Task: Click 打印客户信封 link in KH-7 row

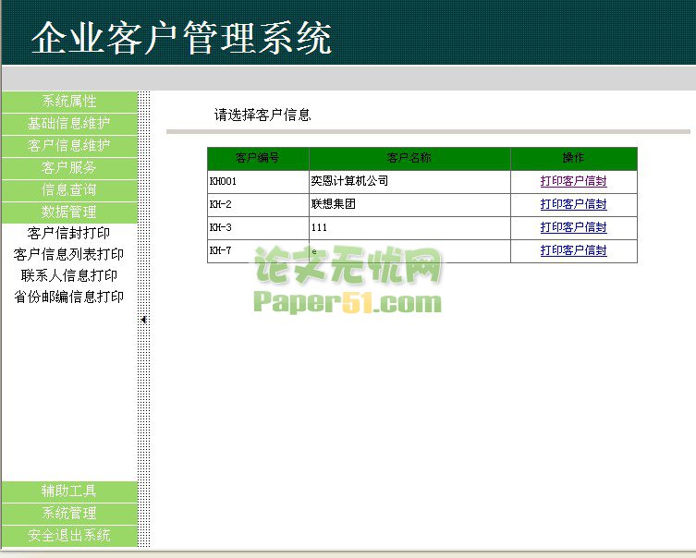Action: pos(573,250)
